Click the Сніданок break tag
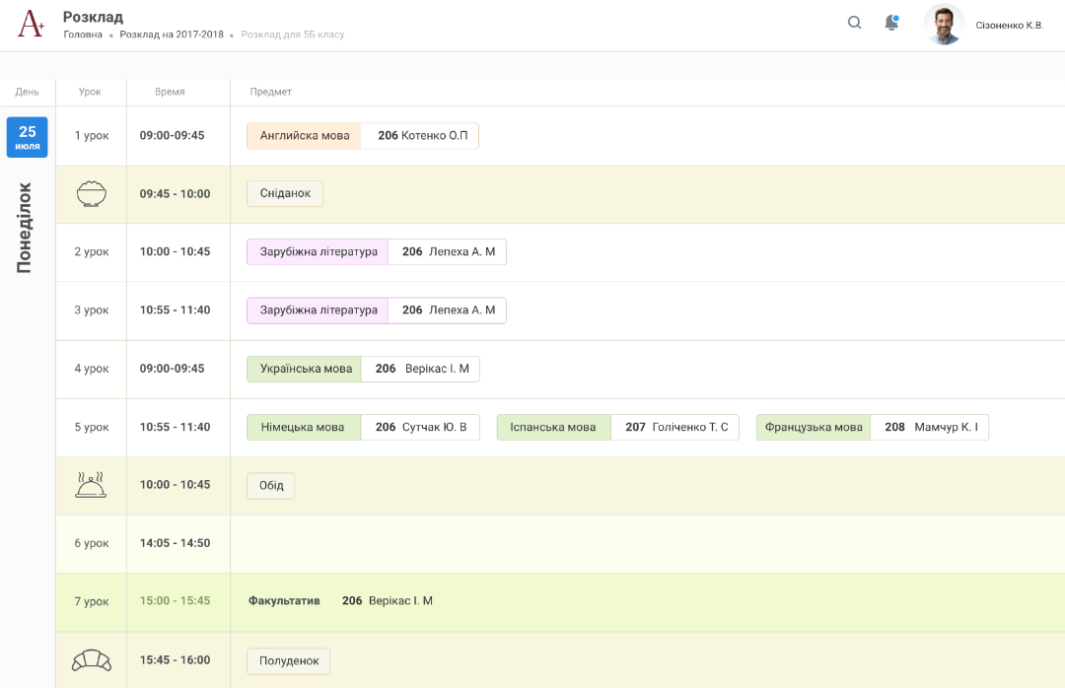The height and width of the screenshot is (688, 1065). [x=285, y=194]
